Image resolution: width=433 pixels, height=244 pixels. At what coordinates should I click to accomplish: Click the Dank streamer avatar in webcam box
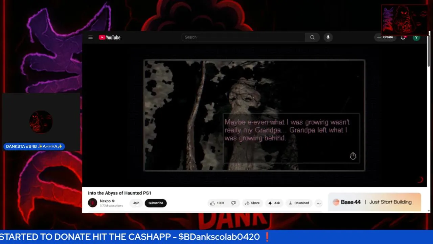point(41,122)
